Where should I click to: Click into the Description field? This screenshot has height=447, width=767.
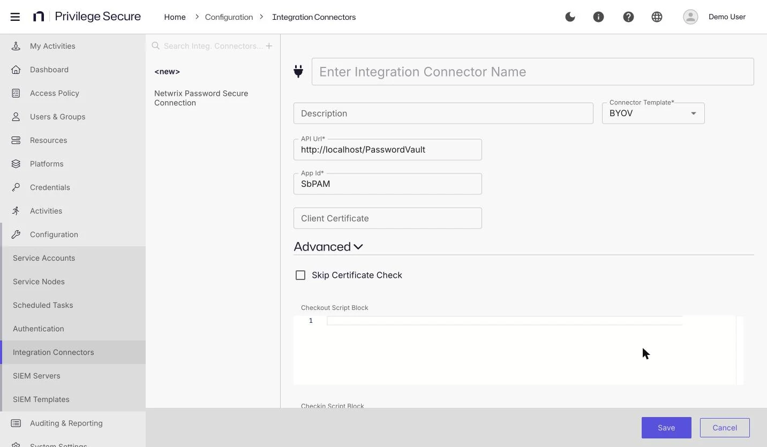[443, 113]
